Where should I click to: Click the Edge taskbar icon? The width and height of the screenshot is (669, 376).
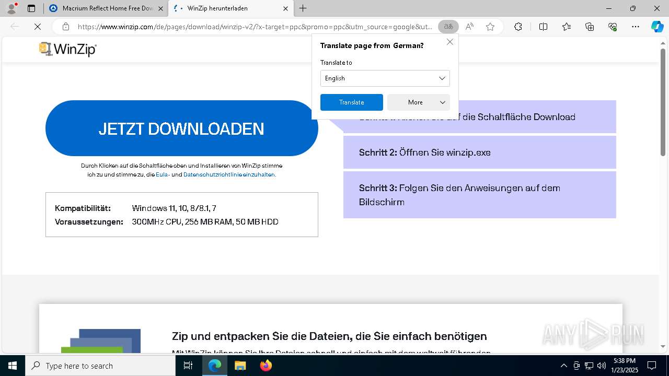coord(215,366)
